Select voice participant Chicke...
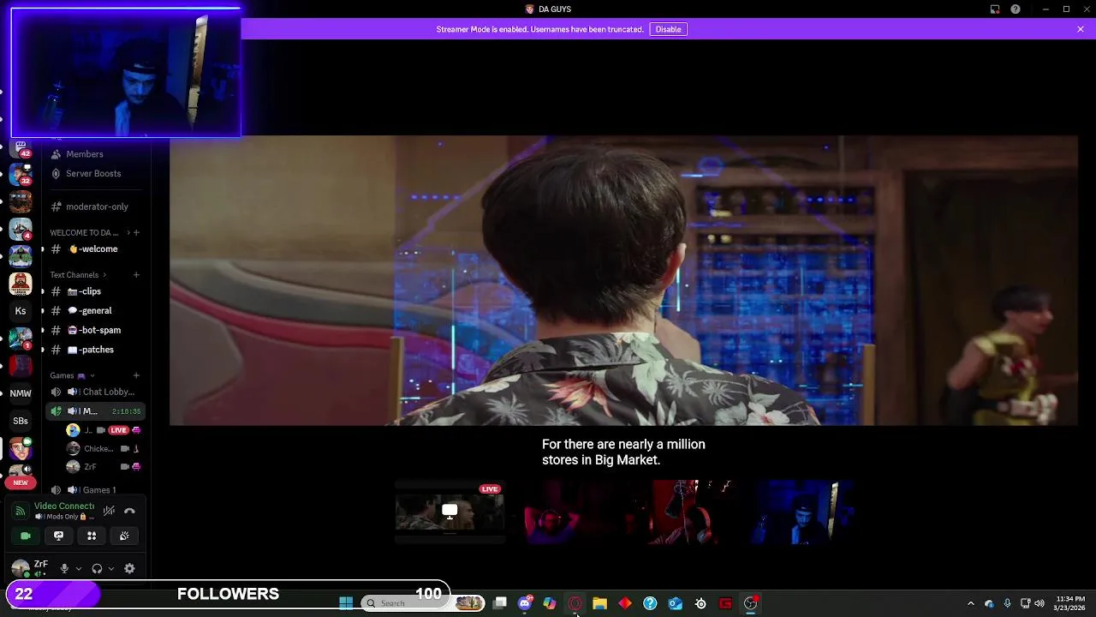 click(x=103, y=448)
